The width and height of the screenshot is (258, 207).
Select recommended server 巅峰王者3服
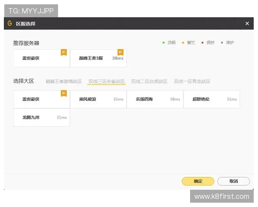pyautogui.click(x=98, y=58)
